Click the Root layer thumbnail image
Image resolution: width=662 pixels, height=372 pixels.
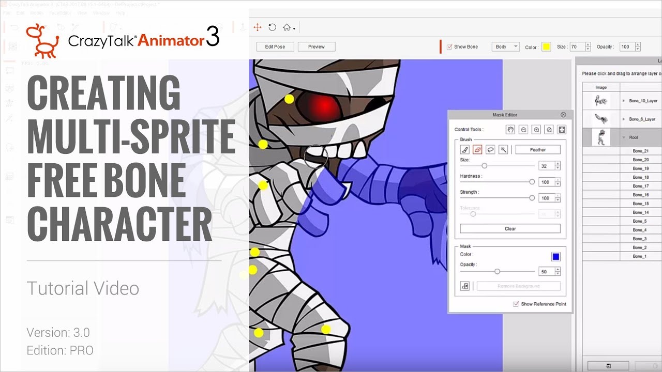(601, 137)
